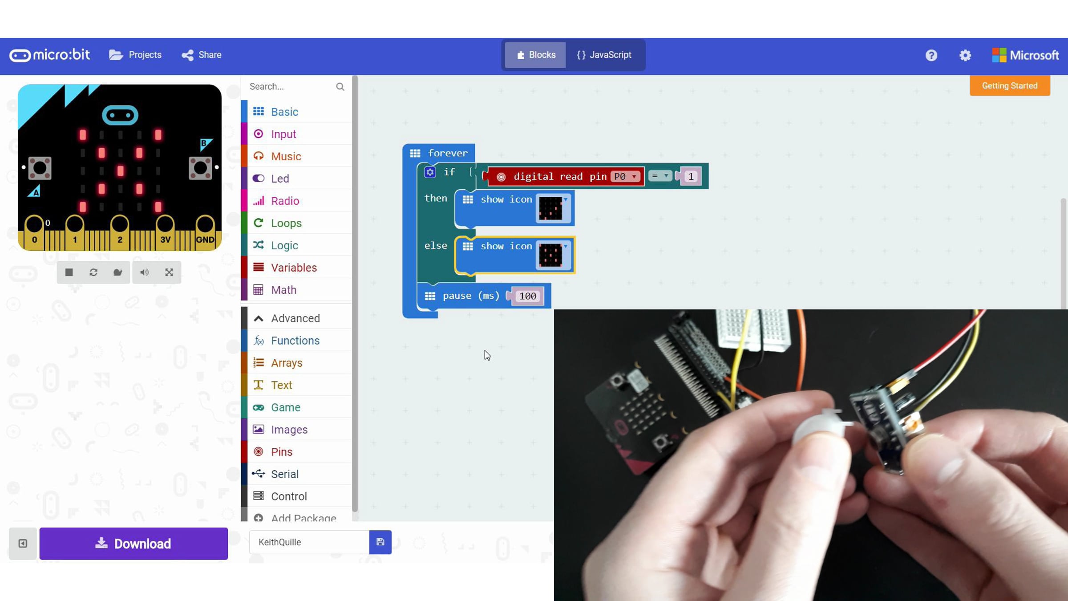Click simulator pin 1

[x=75, y=231]
